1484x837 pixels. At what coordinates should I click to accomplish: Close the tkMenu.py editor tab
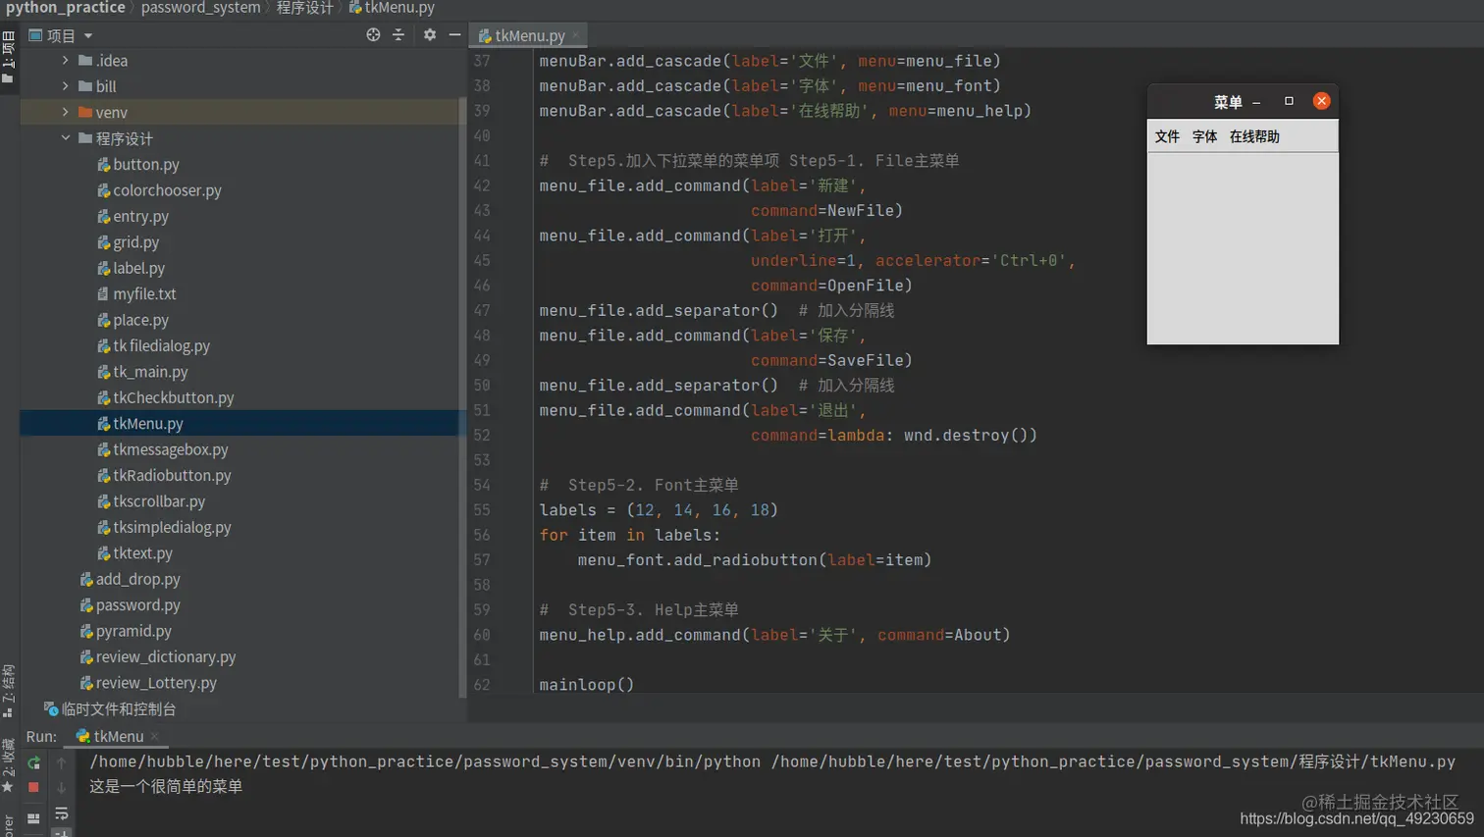pyautogui.click(x=576, y=35)
